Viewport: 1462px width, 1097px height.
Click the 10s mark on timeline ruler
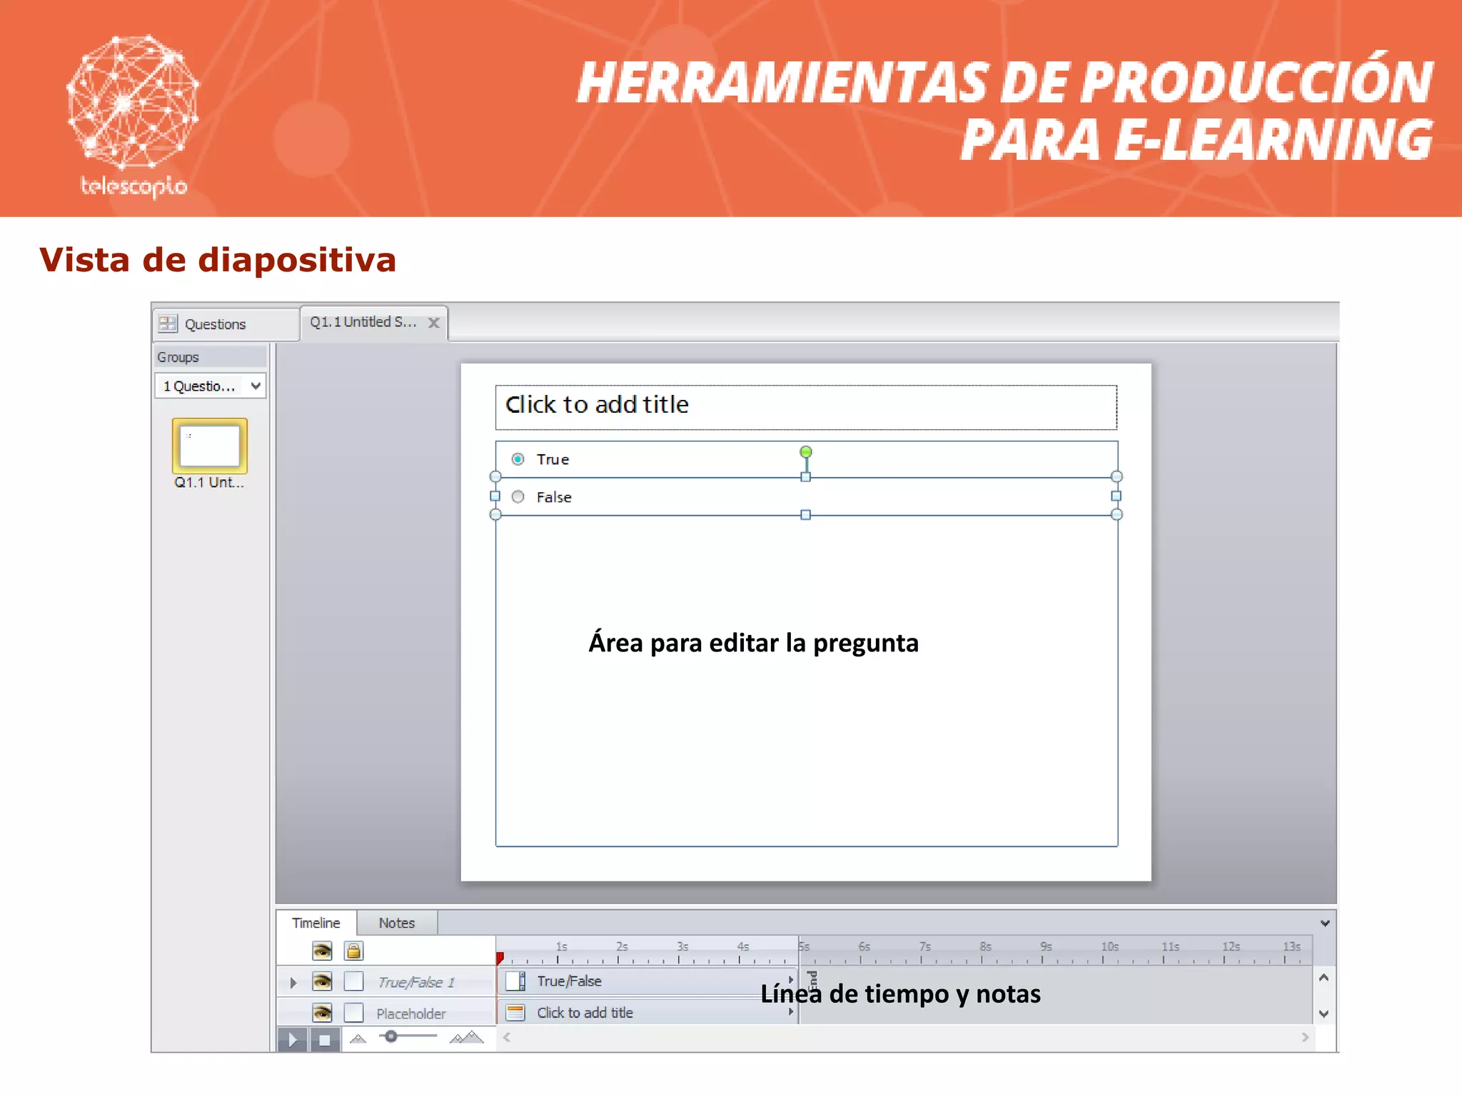pos(1110,947)
